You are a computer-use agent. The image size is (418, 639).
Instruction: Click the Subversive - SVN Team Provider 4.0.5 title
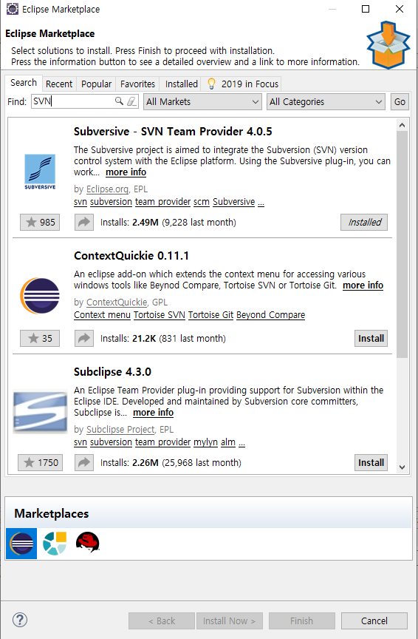click(173, 132)
